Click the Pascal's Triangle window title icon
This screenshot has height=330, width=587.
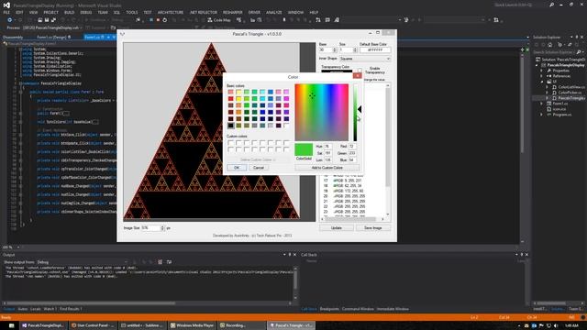[x=122, y=34]
